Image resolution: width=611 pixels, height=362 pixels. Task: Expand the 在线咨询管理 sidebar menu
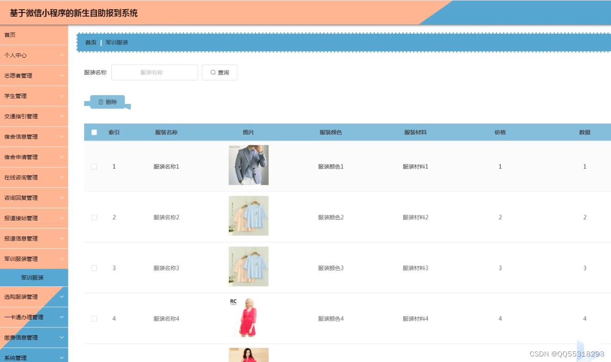34,177
